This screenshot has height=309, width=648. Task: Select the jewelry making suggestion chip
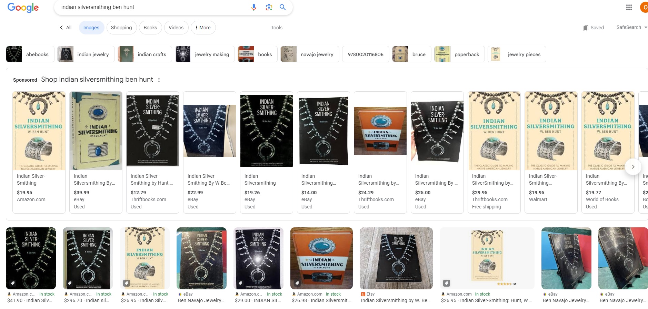point(205,54)
